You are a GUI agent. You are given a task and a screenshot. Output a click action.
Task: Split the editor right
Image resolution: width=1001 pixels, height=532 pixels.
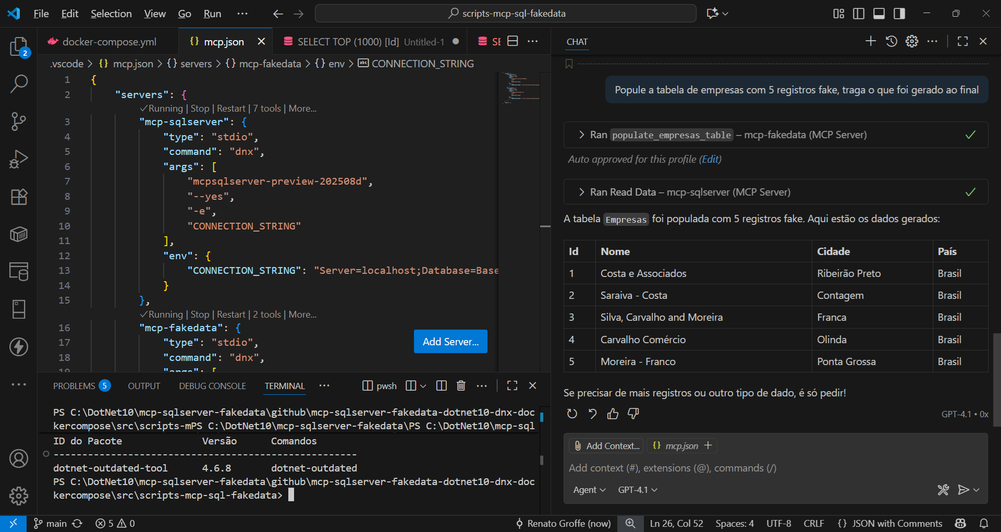tap(512, 41)
